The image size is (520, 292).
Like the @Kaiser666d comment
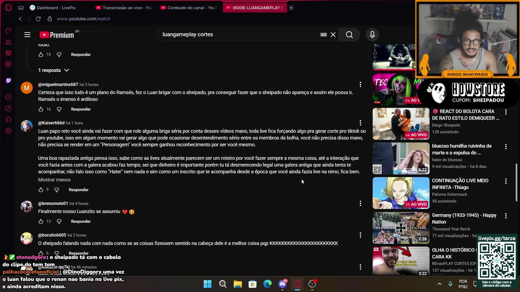tap(41, 190)
